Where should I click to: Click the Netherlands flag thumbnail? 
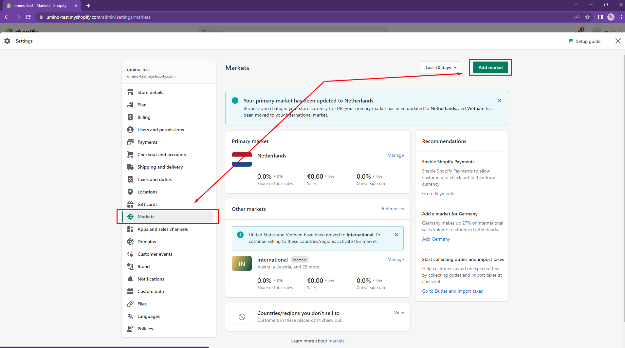click(x=242, y=159)
